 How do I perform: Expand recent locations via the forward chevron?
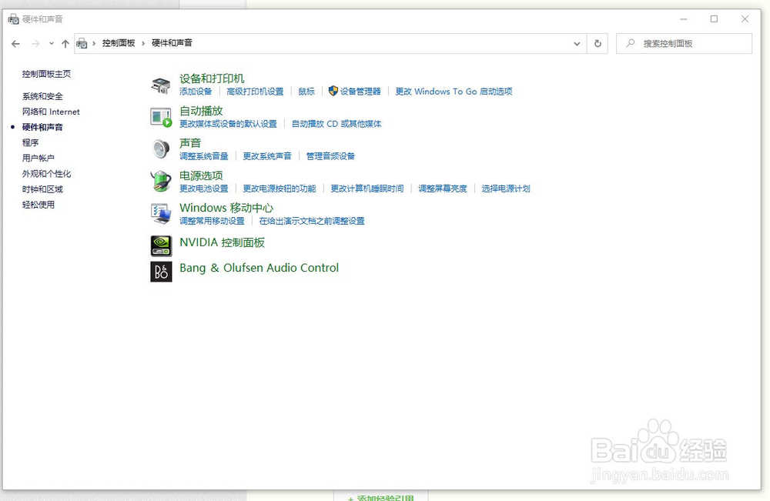[x=52, y=44]
